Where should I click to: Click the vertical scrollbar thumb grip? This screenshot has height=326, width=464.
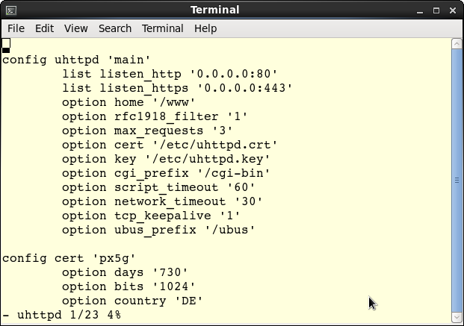(457, 180)
